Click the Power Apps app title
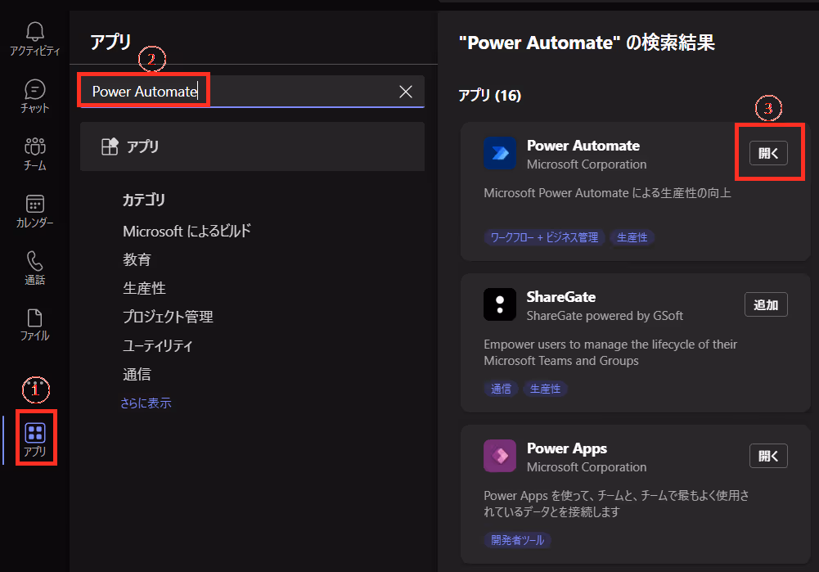 567,448
